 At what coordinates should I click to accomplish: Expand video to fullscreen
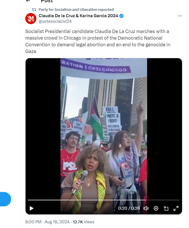[176, 208]
